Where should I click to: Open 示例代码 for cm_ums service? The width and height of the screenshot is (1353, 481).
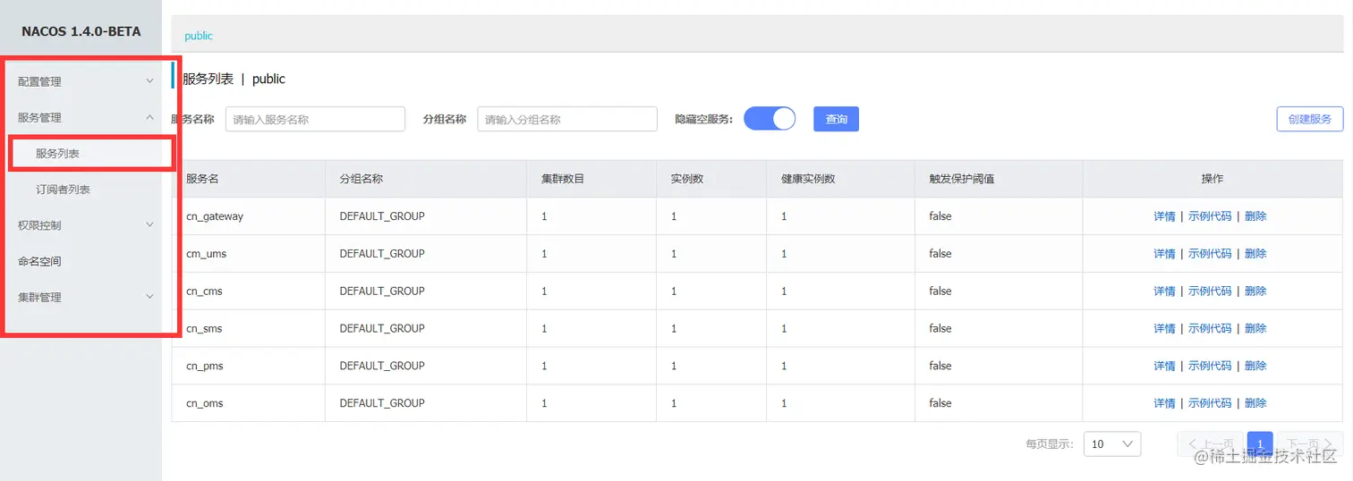1210,254
